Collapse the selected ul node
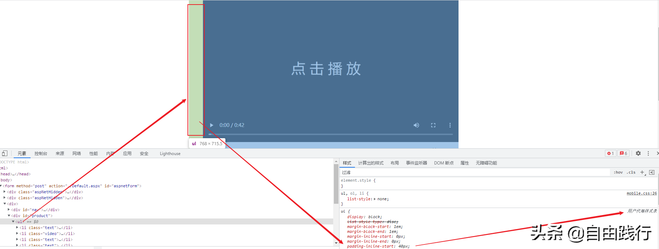 [x=13, y=222]
